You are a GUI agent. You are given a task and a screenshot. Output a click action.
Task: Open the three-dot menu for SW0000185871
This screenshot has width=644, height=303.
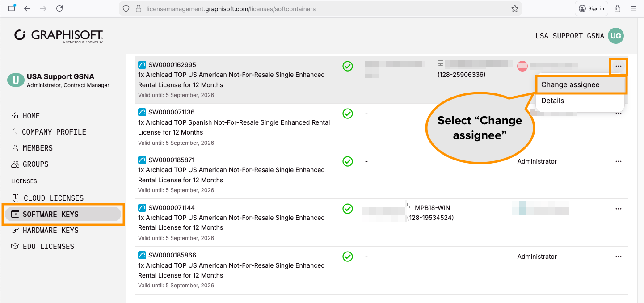click(x=619, y=161)
